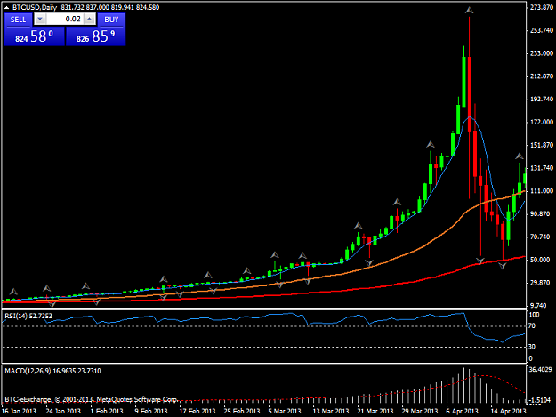Click the 70.740 price scale label

pos(540,237)
